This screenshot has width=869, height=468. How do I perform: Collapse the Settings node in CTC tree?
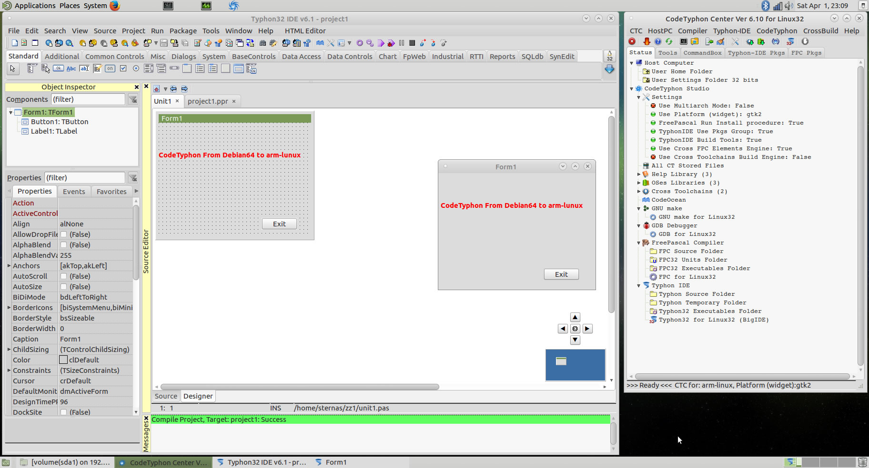(x=639, y=97)
